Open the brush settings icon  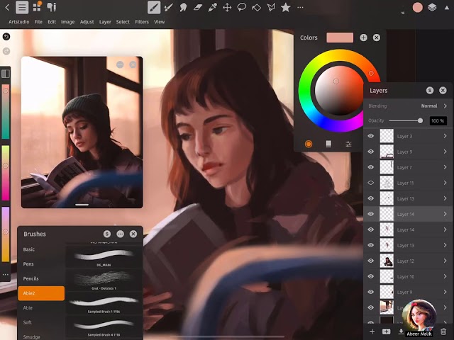tap(51, 7)
